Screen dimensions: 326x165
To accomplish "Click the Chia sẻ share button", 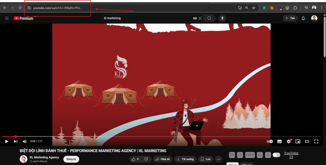I will point(163,159).
